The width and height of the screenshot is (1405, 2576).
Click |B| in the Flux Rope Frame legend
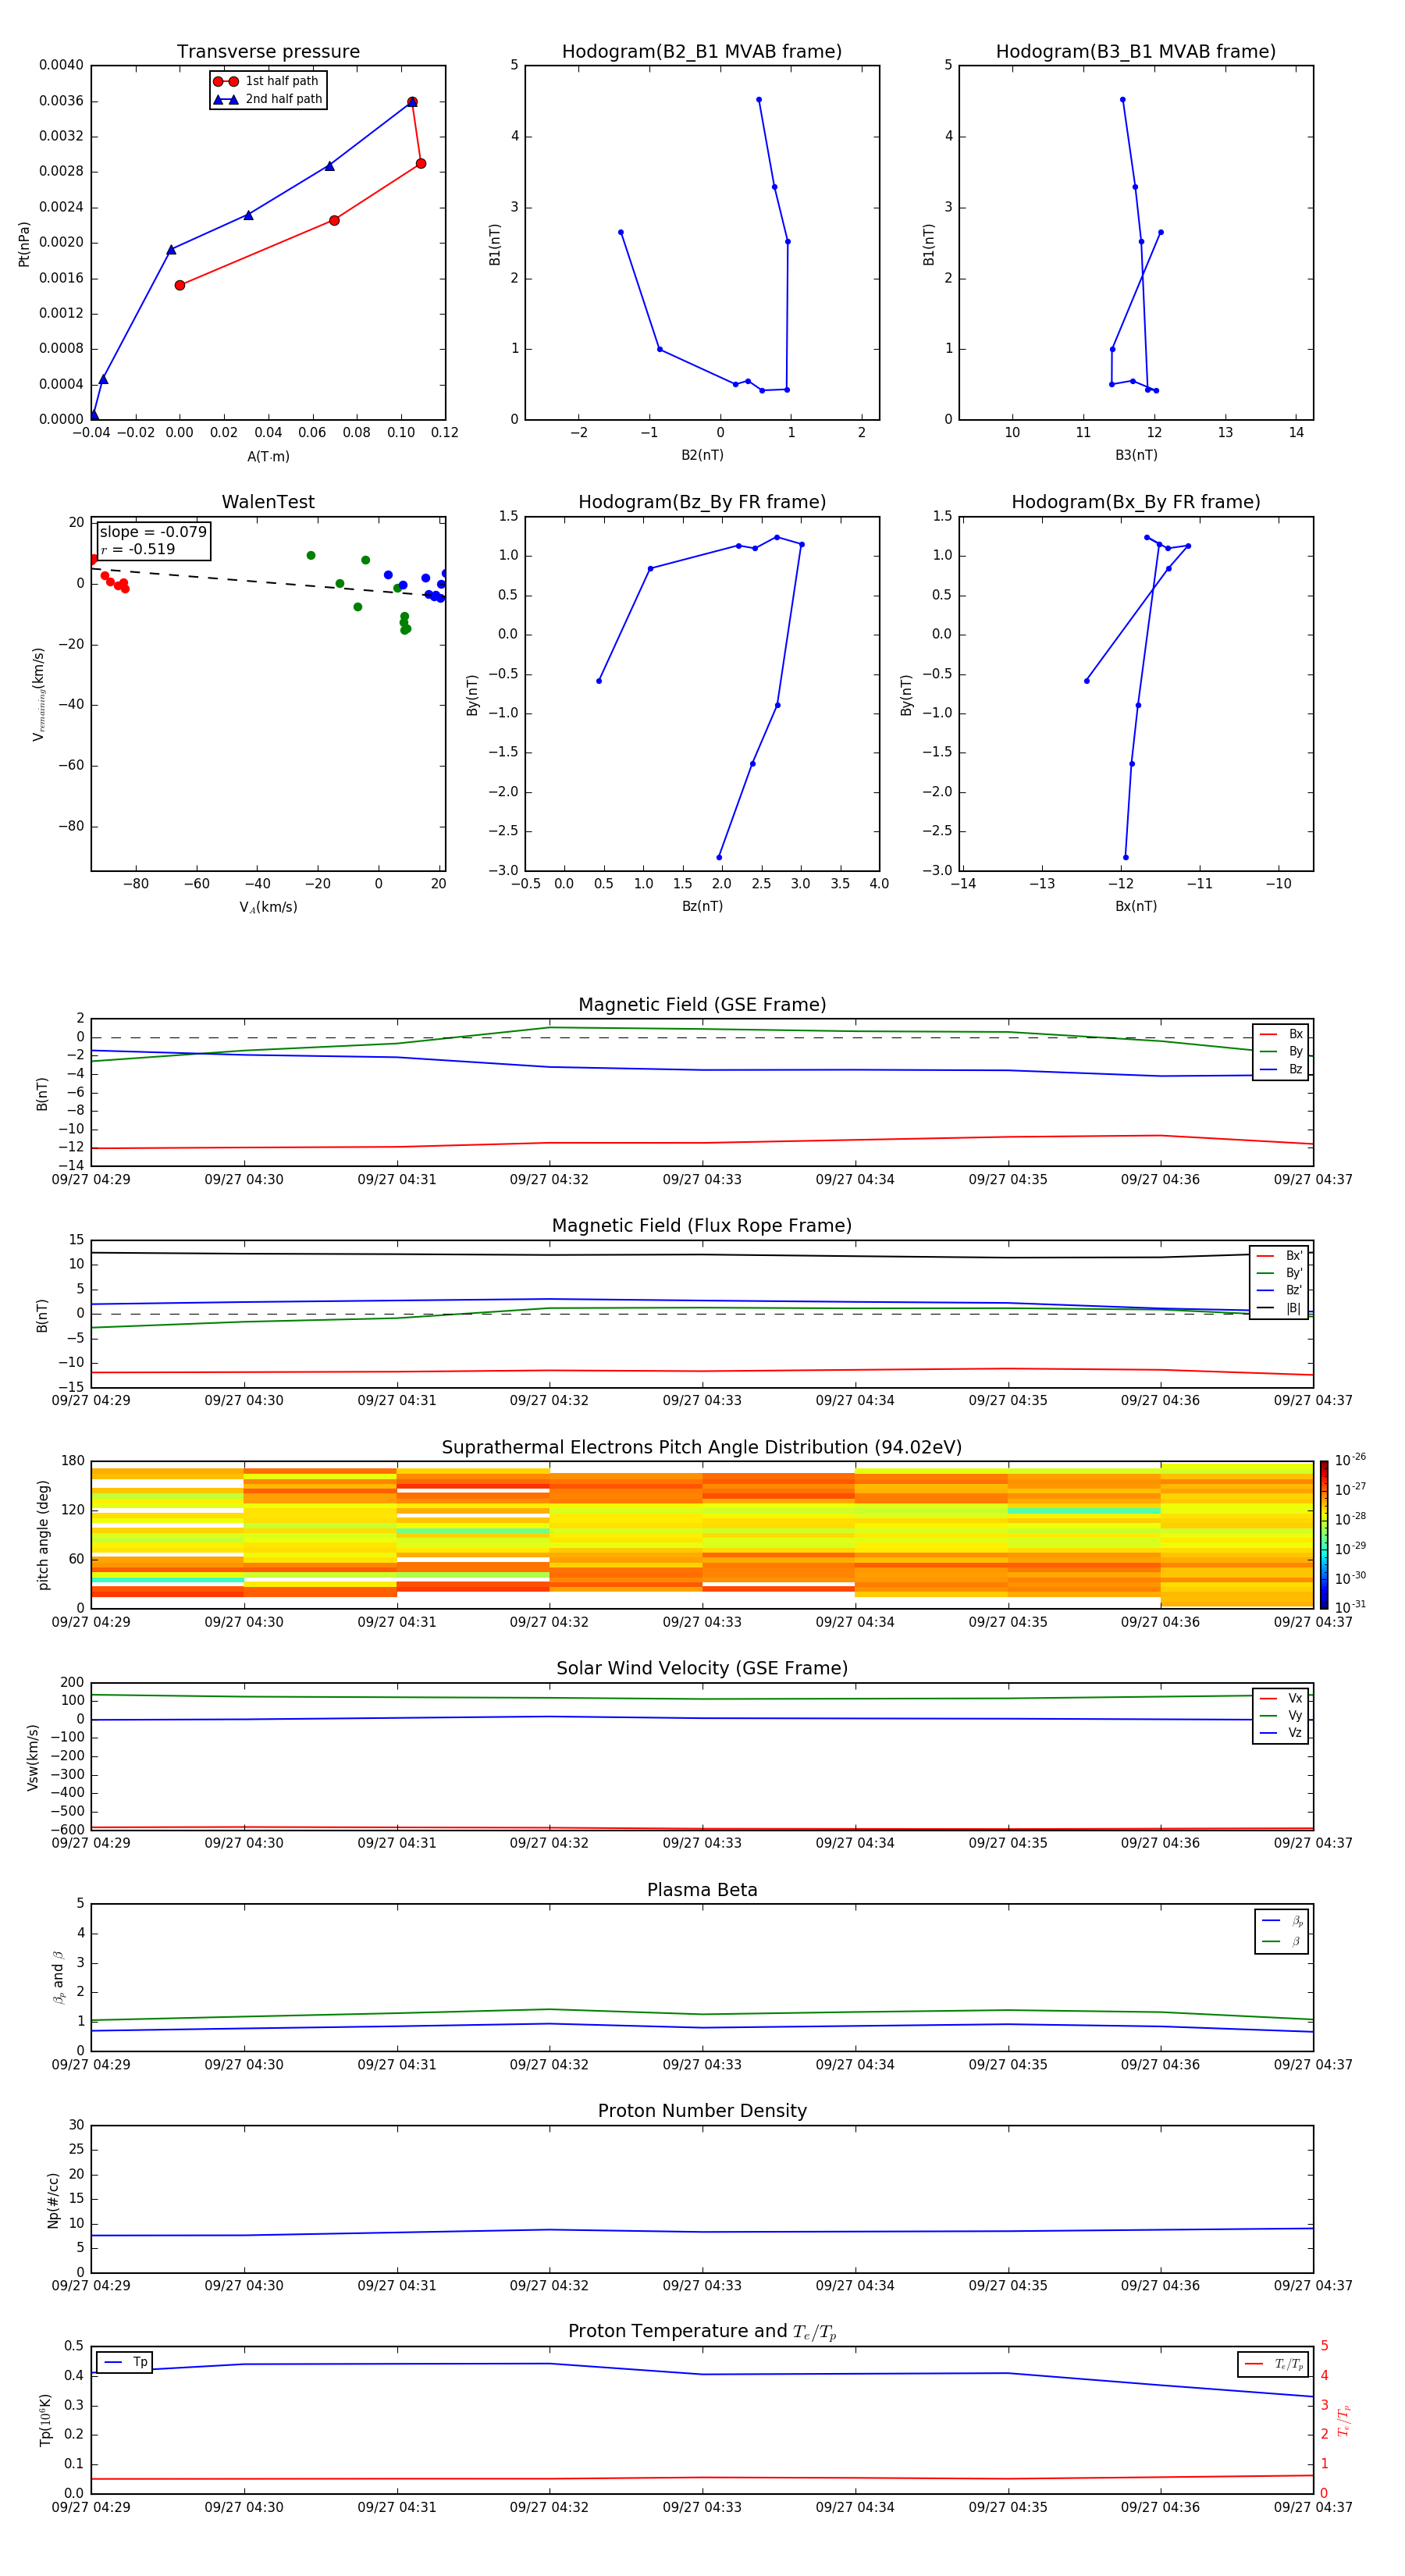(1279, 1309)
